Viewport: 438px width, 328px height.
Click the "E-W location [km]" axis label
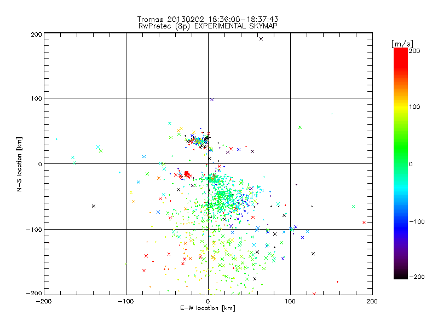[x=208, y=308]
